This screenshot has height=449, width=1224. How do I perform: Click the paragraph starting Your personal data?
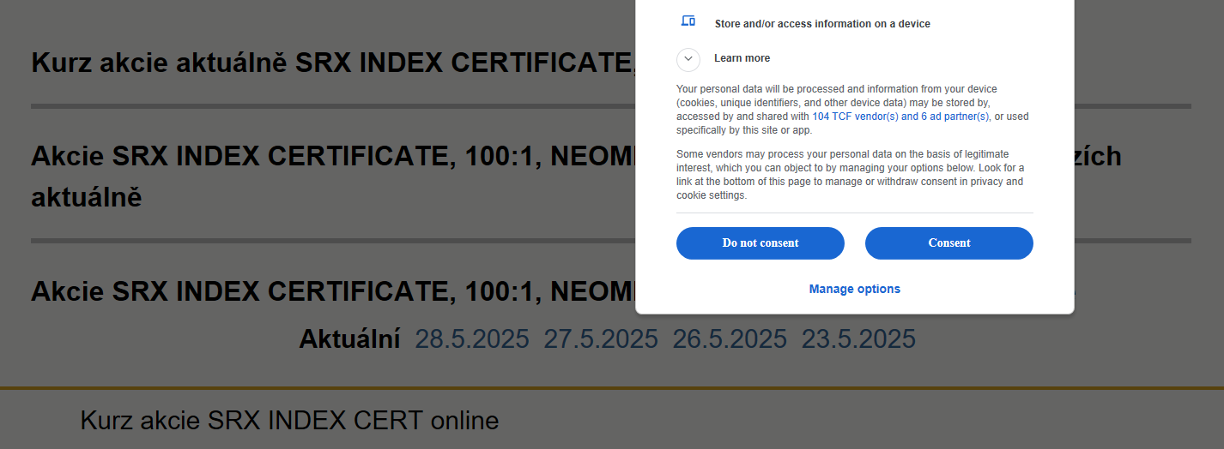click(852, 110)
